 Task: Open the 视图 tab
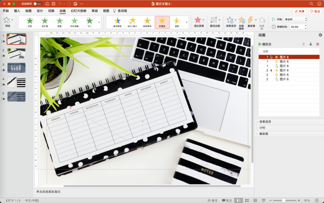pyautogui.click(x=106, y=11)
